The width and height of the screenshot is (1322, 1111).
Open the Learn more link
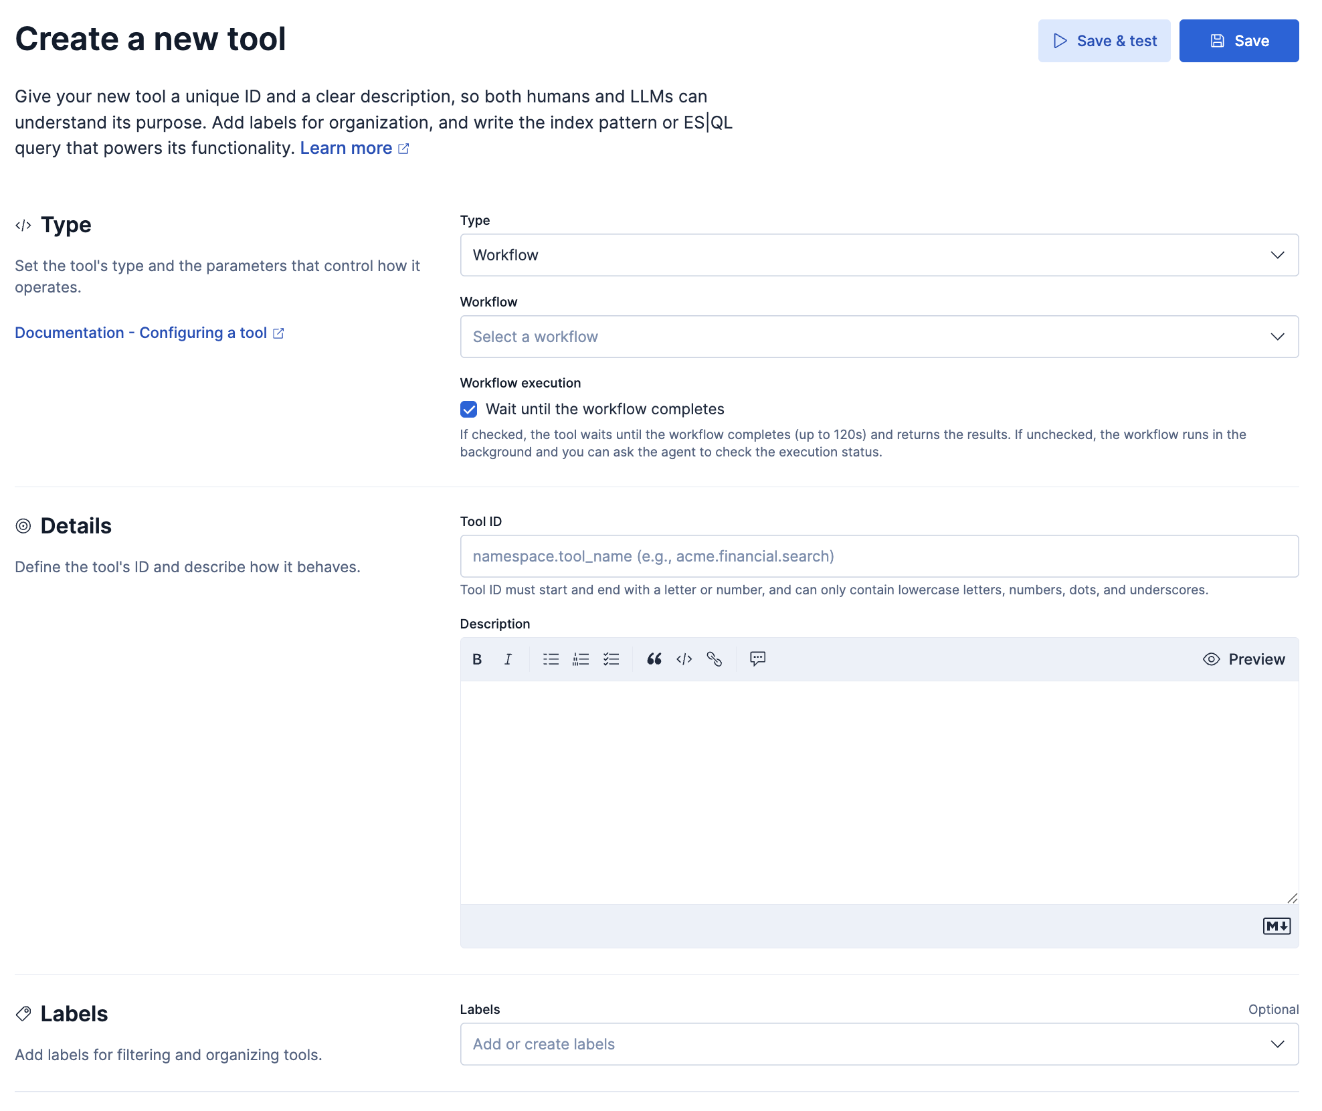coord(347,148)
